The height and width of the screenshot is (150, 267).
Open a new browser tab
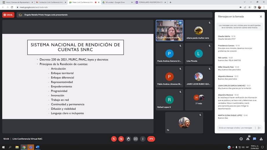coord(170,2)
